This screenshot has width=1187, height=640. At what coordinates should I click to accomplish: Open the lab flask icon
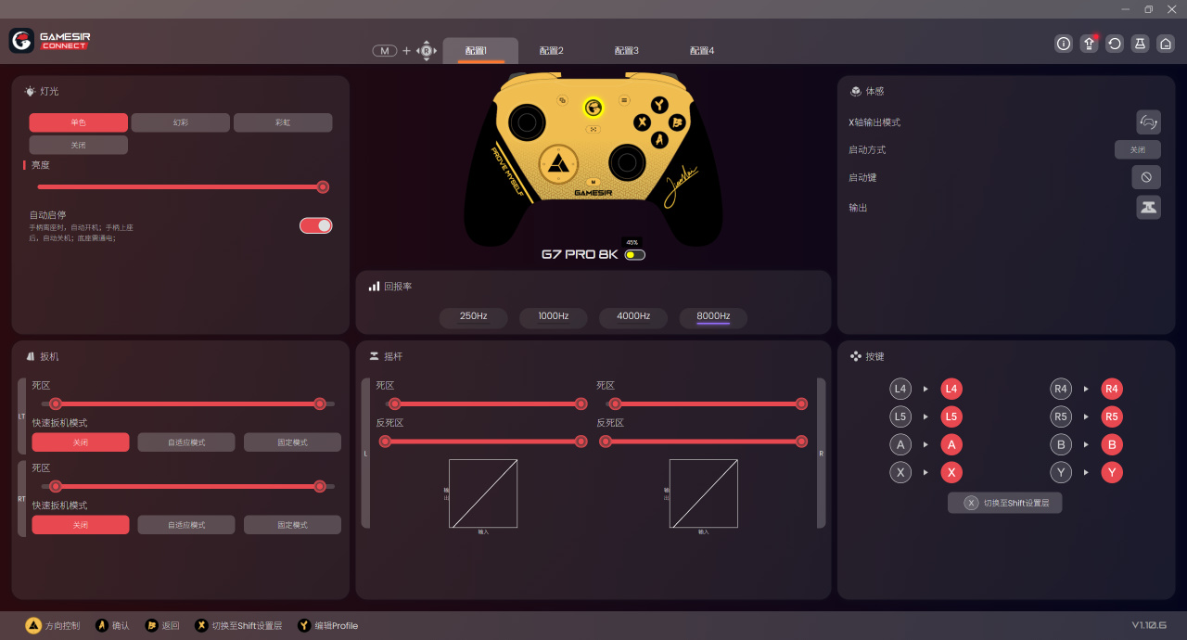point(1141,44)
